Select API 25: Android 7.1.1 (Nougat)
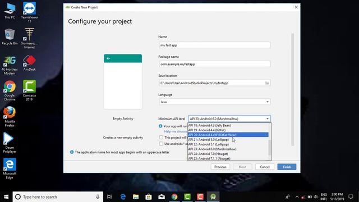359x202 pixels. point(228,158)
